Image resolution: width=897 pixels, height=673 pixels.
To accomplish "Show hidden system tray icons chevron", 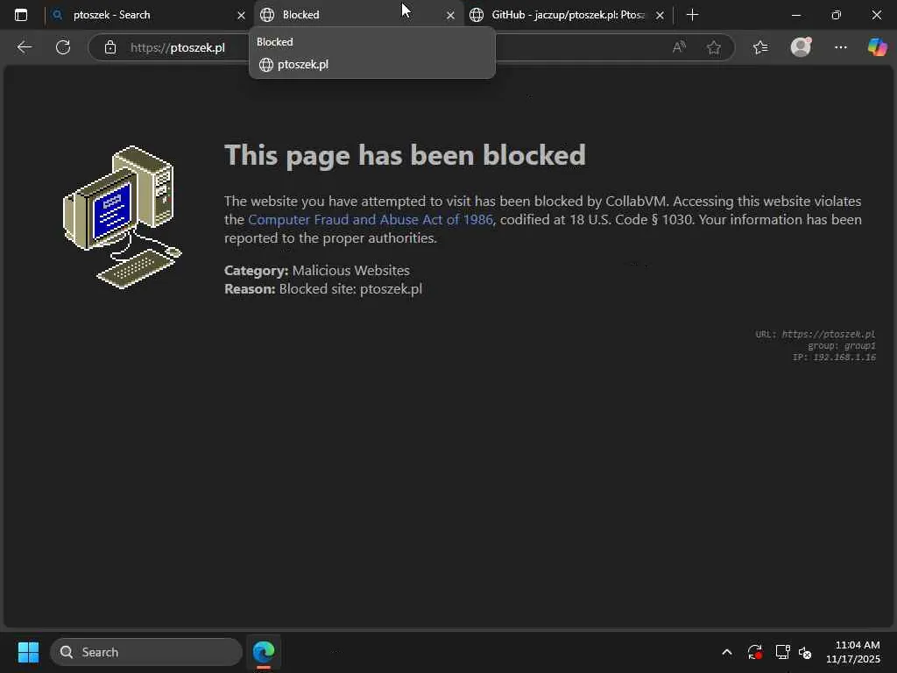I will (x=726, y=652).
